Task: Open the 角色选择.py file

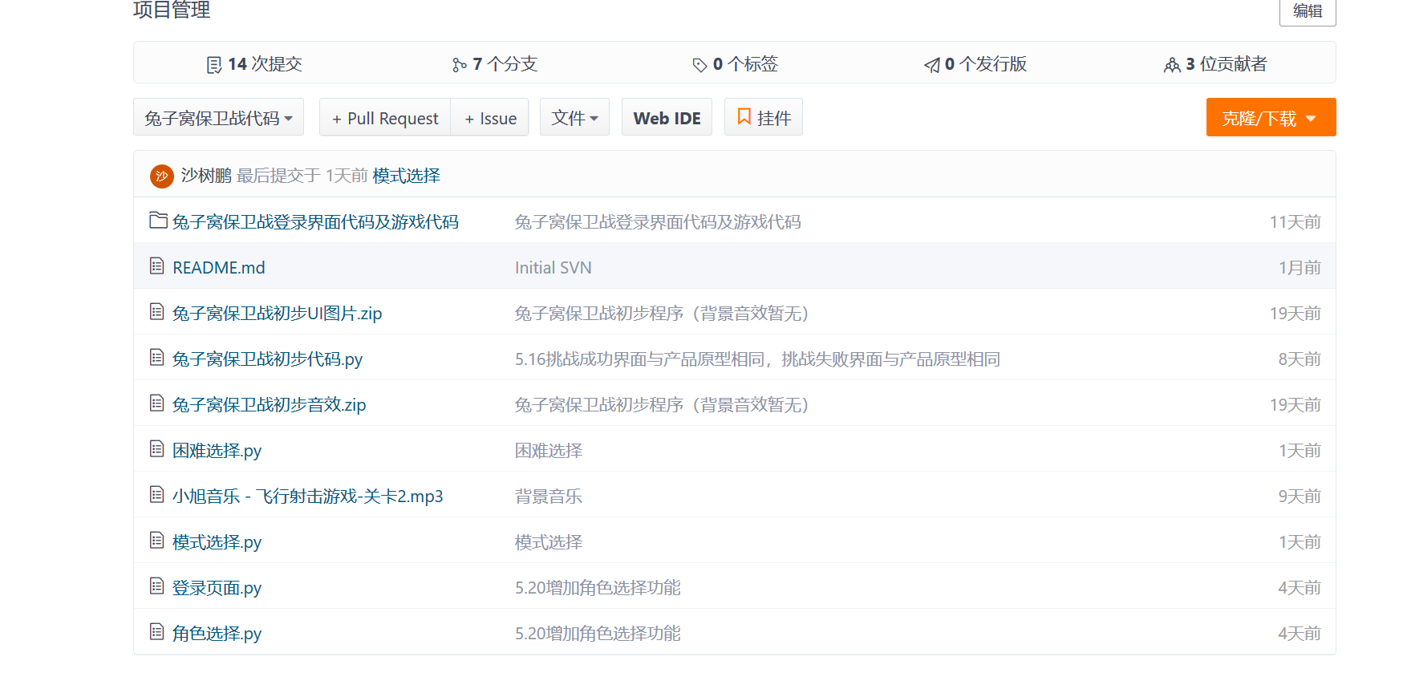Action: coord(217,634)
